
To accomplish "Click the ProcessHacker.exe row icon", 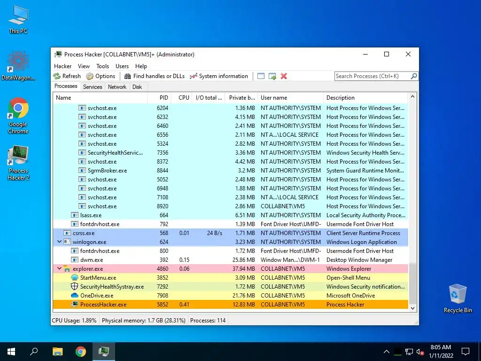I will (x=75, y=304).
